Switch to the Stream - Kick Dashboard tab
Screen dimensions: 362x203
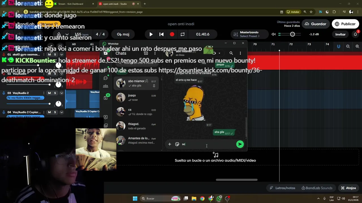74,4
